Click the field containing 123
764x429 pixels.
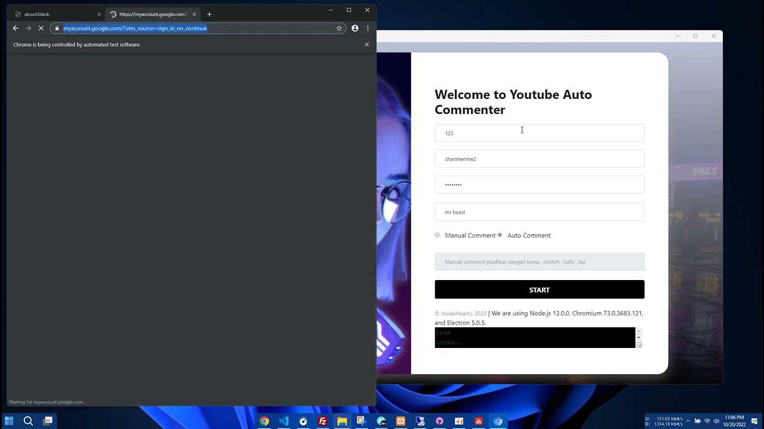540,133
